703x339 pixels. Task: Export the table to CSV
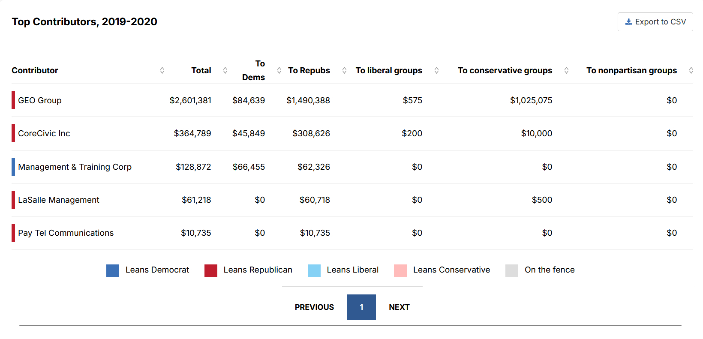tap(655, 22)
